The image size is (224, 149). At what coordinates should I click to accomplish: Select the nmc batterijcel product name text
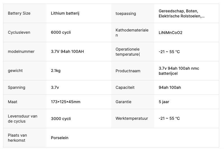pyautogui.click(x=179, y=71)
